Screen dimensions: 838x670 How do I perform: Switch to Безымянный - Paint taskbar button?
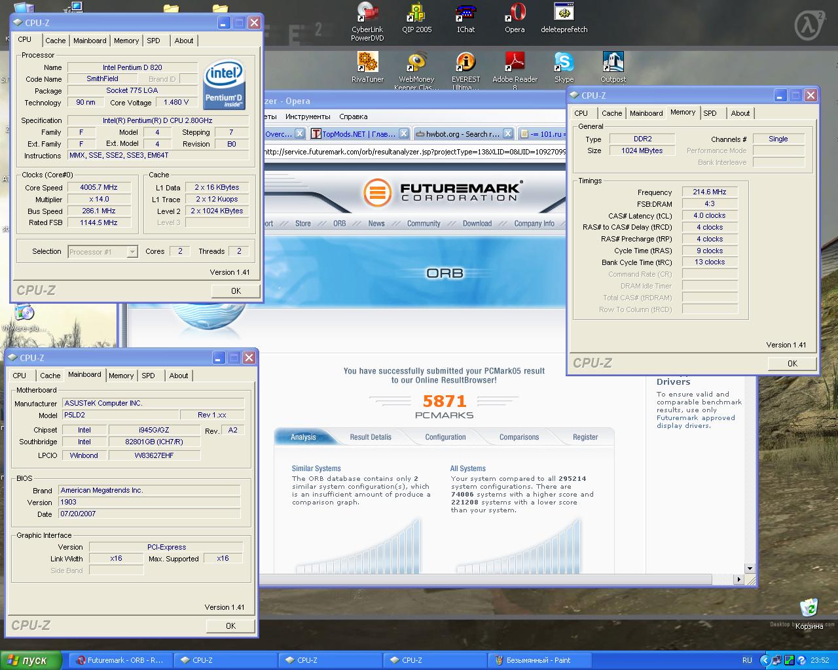[539, 660]
